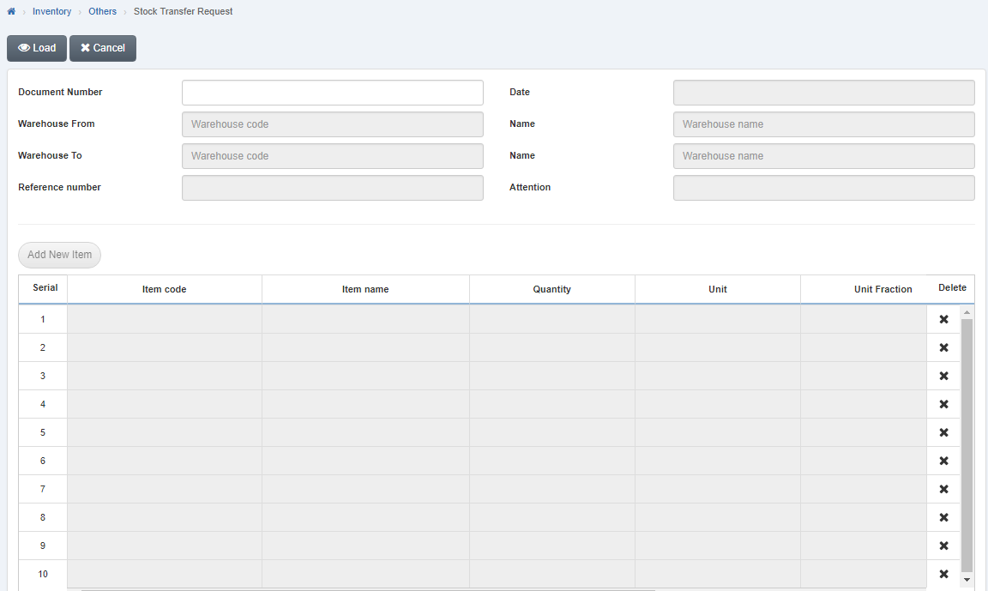Delete item in serial row 7
The image size is (988, 591).
pyautogui.click(x=943, y=489)
